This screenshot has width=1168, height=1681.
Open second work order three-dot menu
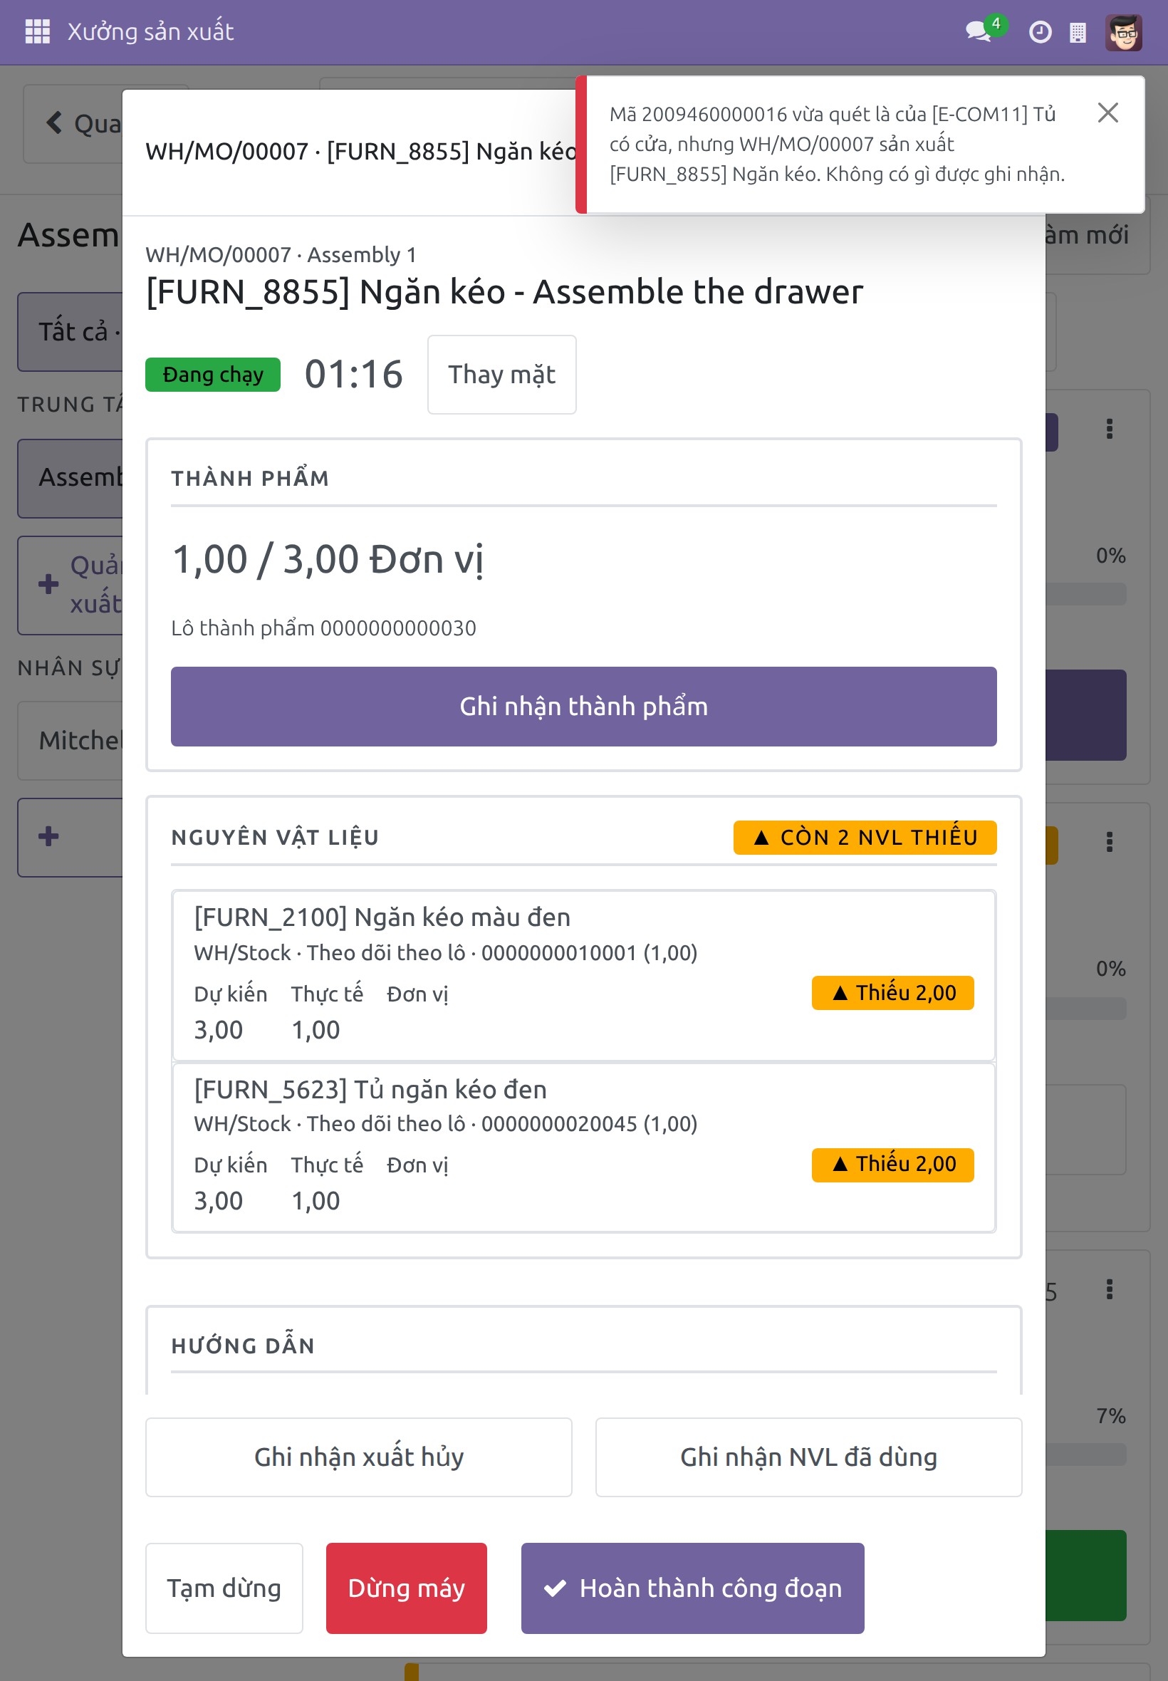click(1110, 843)
